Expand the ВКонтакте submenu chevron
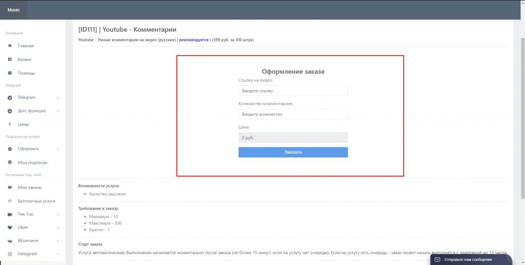Image resolution: width=525 pixels, height=265 pixels. (x=58, y=240)
